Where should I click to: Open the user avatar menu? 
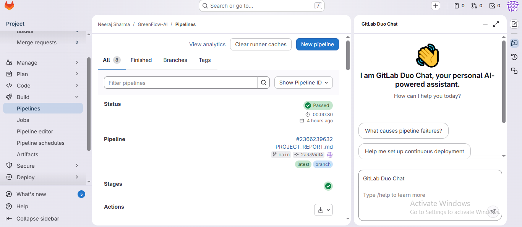[512, 6]
